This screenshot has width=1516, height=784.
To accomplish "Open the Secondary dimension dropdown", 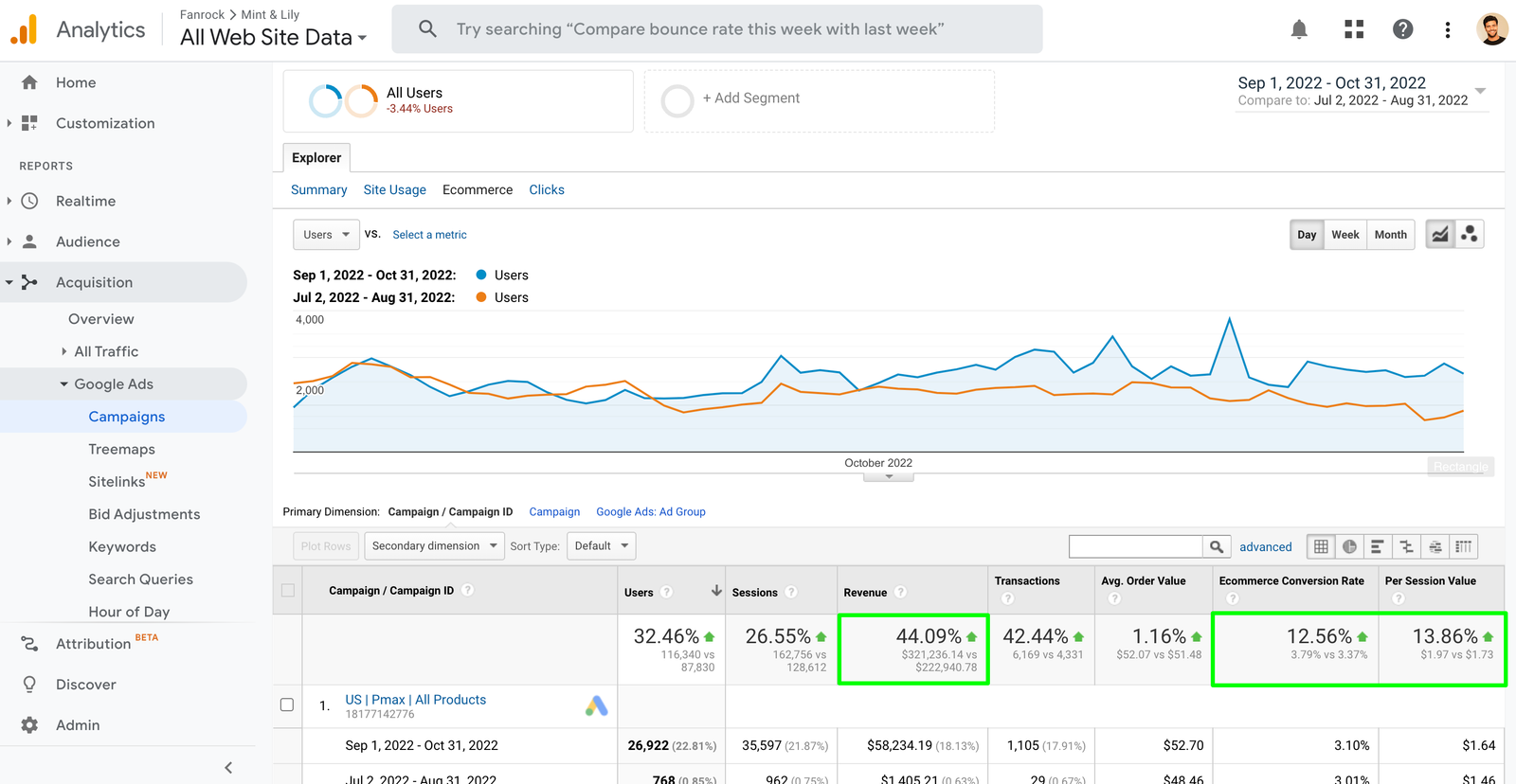I will click(434, 546).
